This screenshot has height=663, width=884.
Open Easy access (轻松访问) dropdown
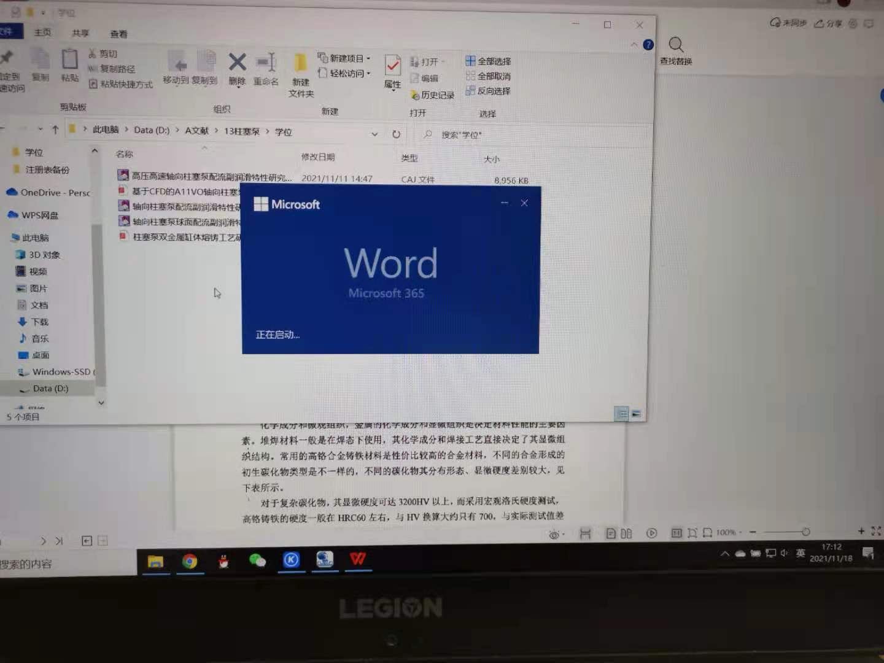coord(344,73)
